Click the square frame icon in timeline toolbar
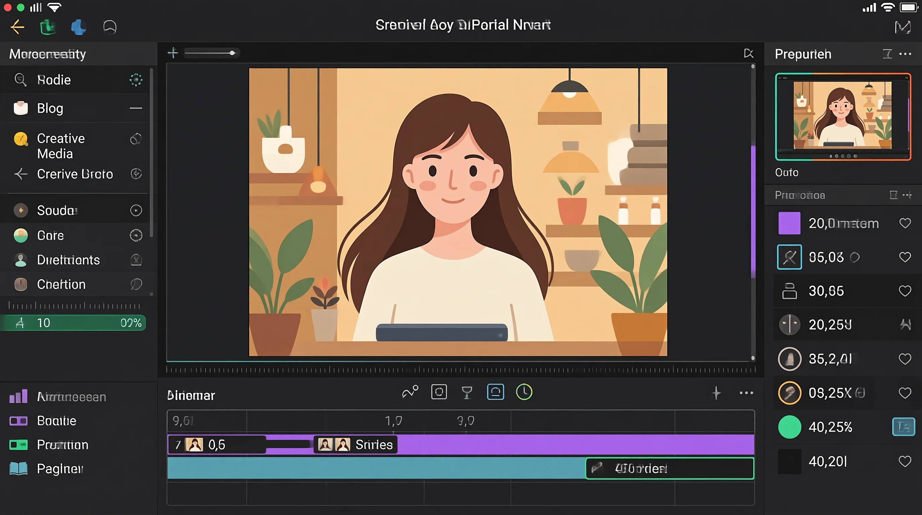 click(x=439, y=392)
